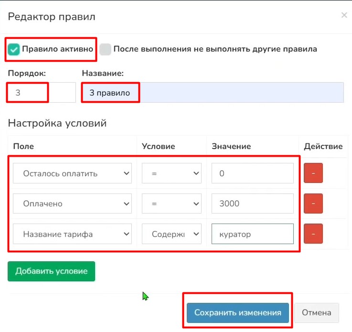Uncheck the "Правило активно" checkbox
352x332 pixels.
pyautogui.click(x=14, y=49)
